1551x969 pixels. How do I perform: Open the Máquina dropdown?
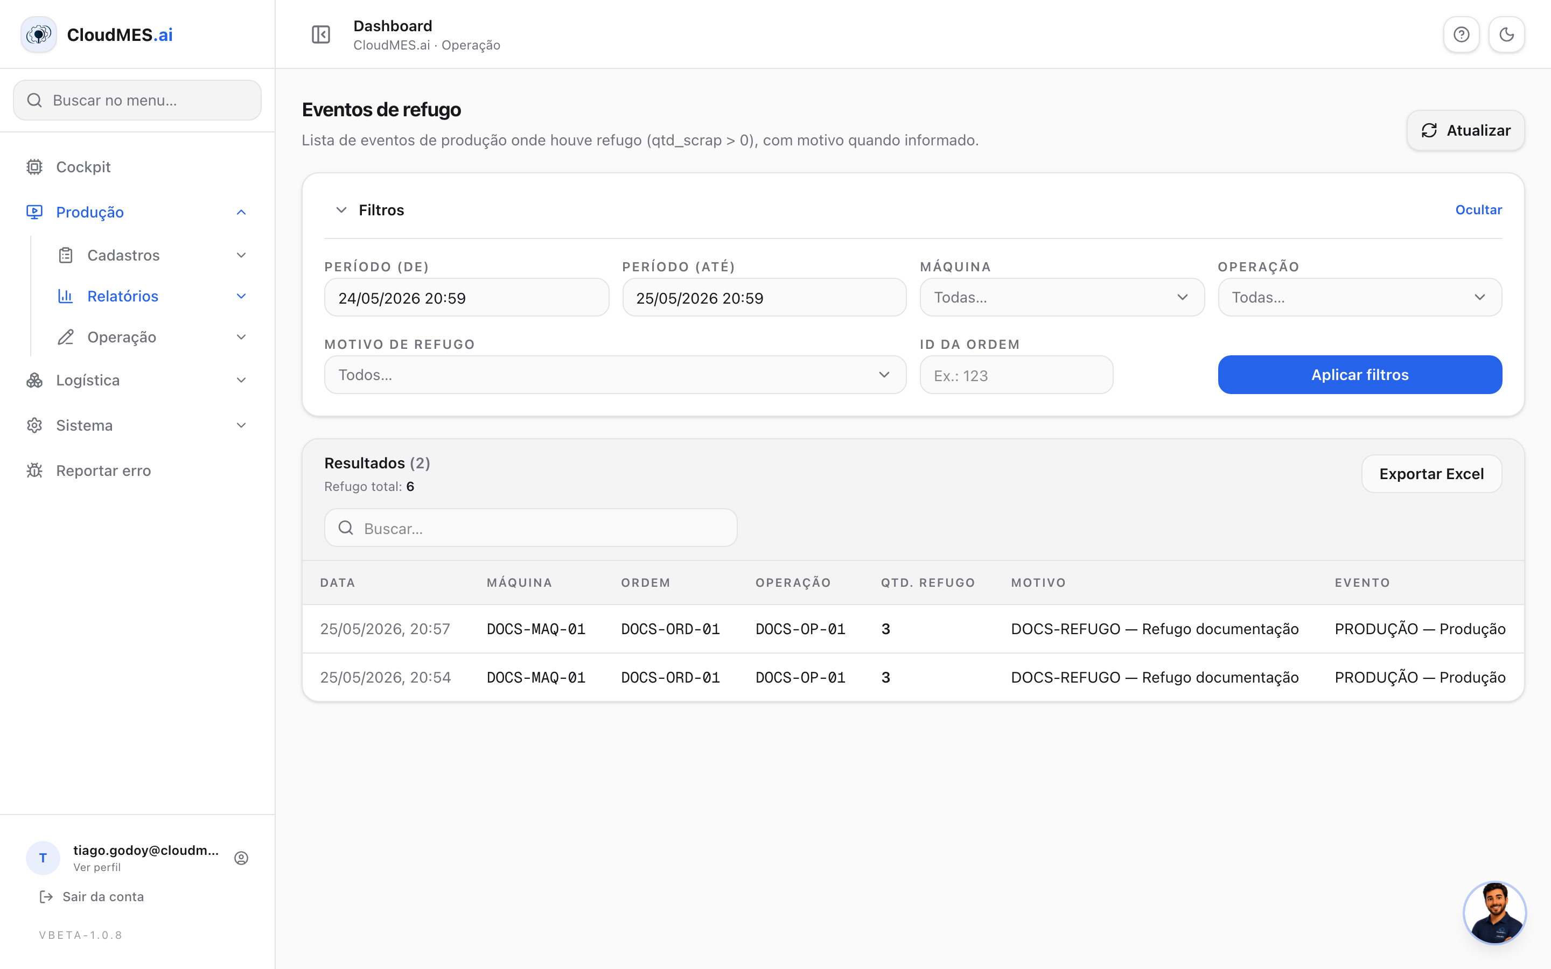pos(1062,297)
